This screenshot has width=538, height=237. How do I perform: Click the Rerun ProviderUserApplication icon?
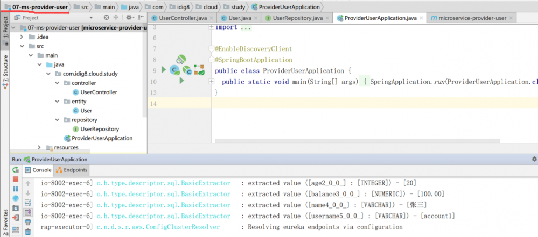(16, 169)
